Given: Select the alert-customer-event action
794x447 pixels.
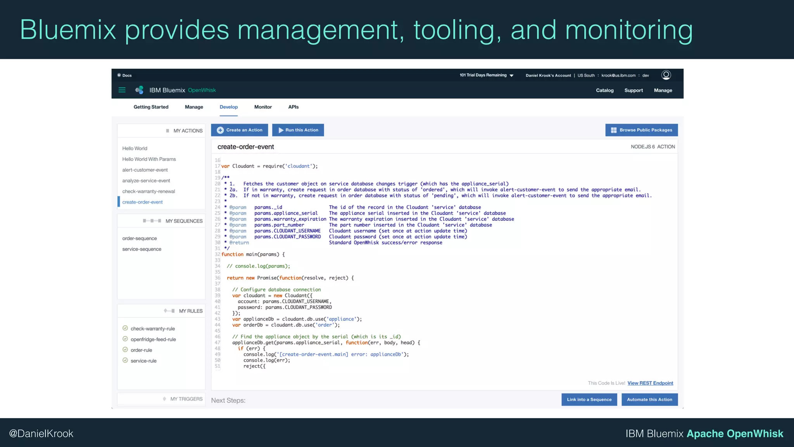Looking at the screenshot, I should coord(145,170).
